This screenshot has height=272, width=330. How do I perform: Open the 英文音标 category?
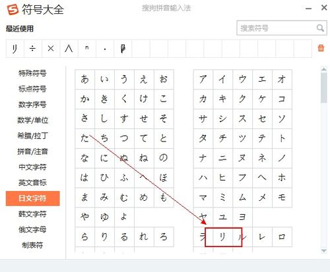(x=32, y=182)
